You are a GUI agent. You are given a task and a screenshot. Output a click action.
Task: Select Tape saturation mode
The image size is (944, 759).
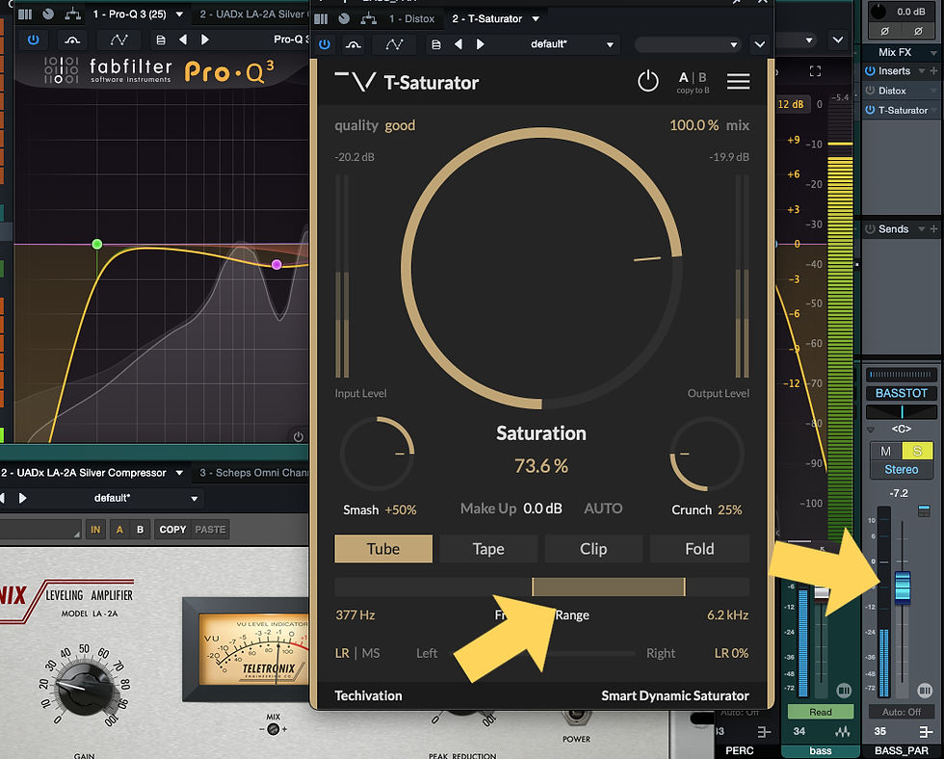point(488,549)
